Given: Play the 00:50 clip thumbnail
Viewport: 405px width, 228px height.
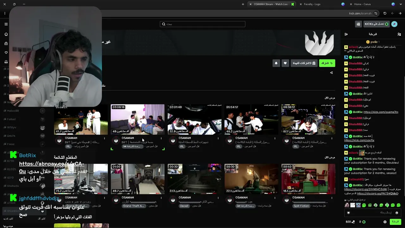Looking at the screenshot, I should coord(308,179).
